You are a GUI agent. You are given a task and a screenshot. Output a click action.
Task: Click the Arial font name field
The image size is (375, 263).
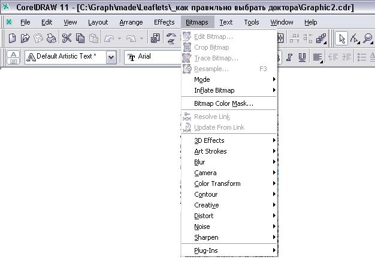coord(153,57)
